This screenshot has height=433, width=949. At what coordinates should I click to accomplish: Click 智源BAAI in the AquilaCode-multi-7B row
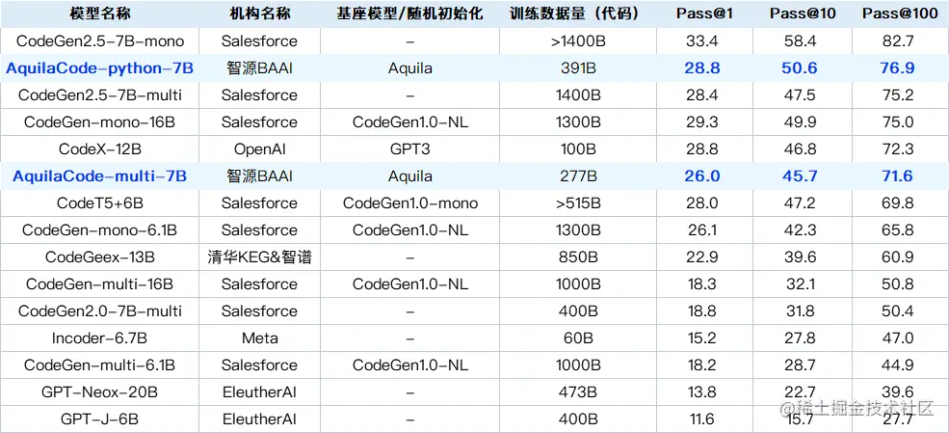[259, 176]
